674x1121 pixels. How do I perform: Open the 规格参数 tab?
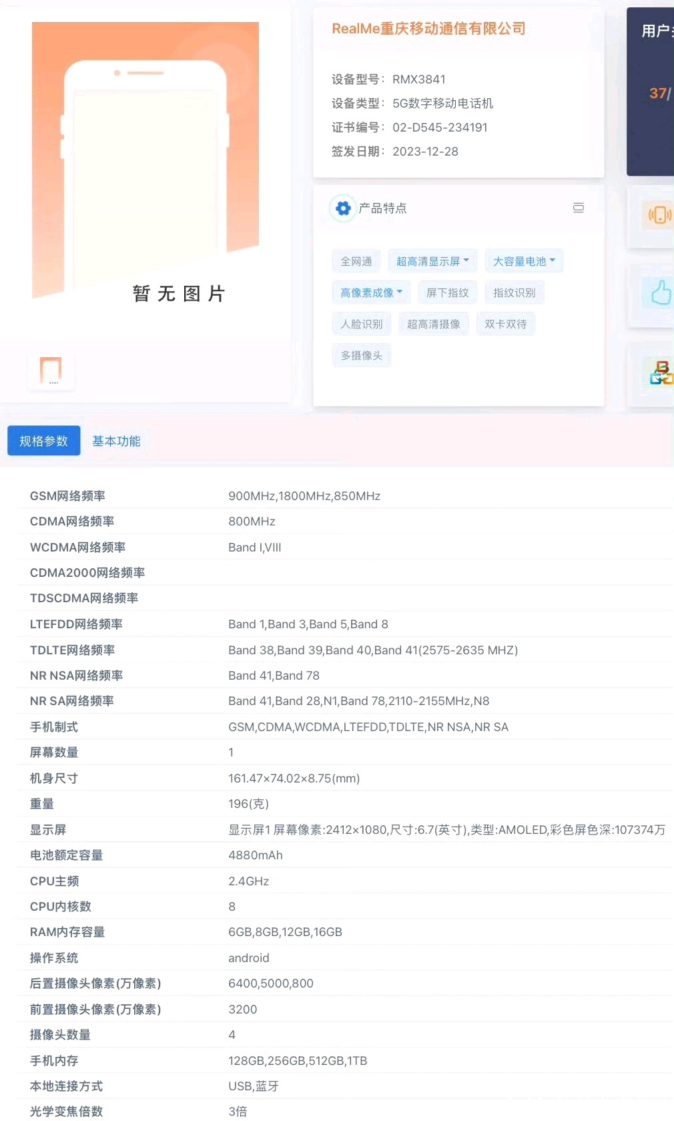(44, 441)
